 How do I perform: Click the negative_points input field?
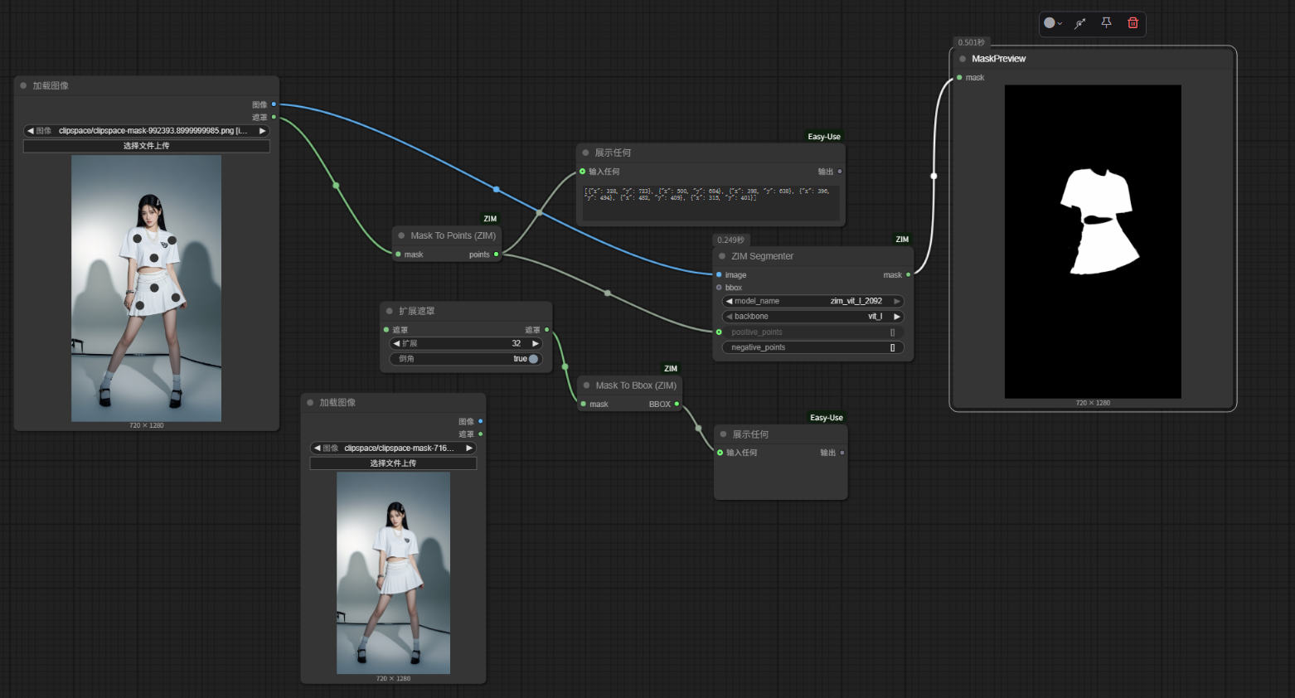coord(812,347)
